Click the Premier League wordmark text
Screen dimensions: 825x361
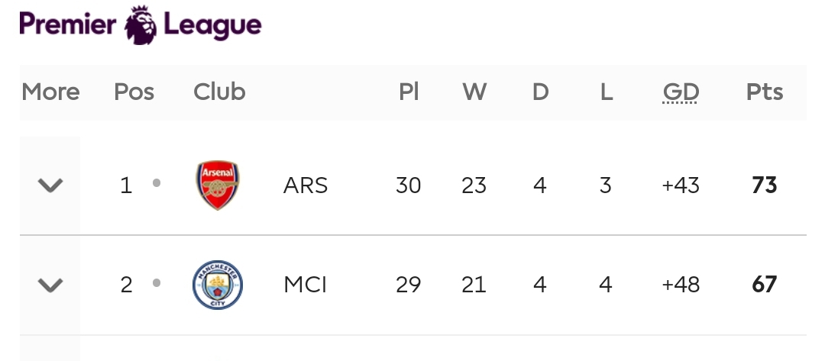coord(141,24)
